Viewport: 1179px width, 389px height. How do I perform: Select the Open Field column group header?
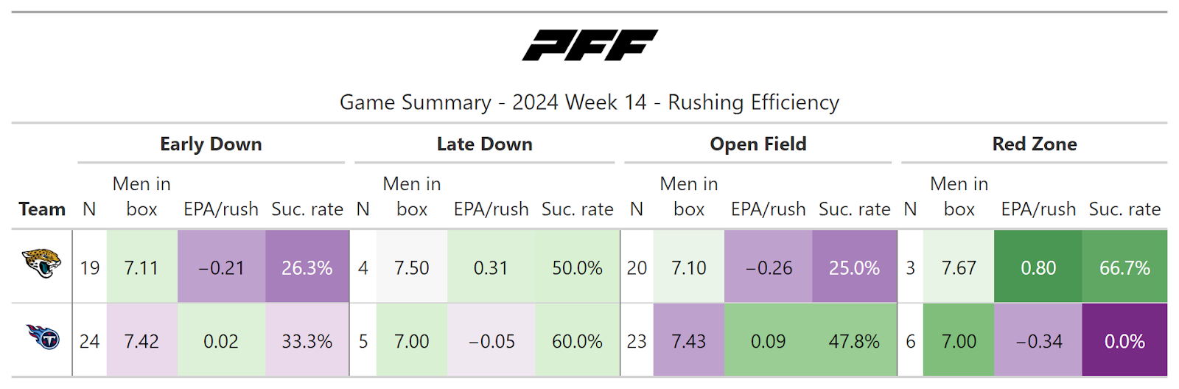(x=758, y=144)
